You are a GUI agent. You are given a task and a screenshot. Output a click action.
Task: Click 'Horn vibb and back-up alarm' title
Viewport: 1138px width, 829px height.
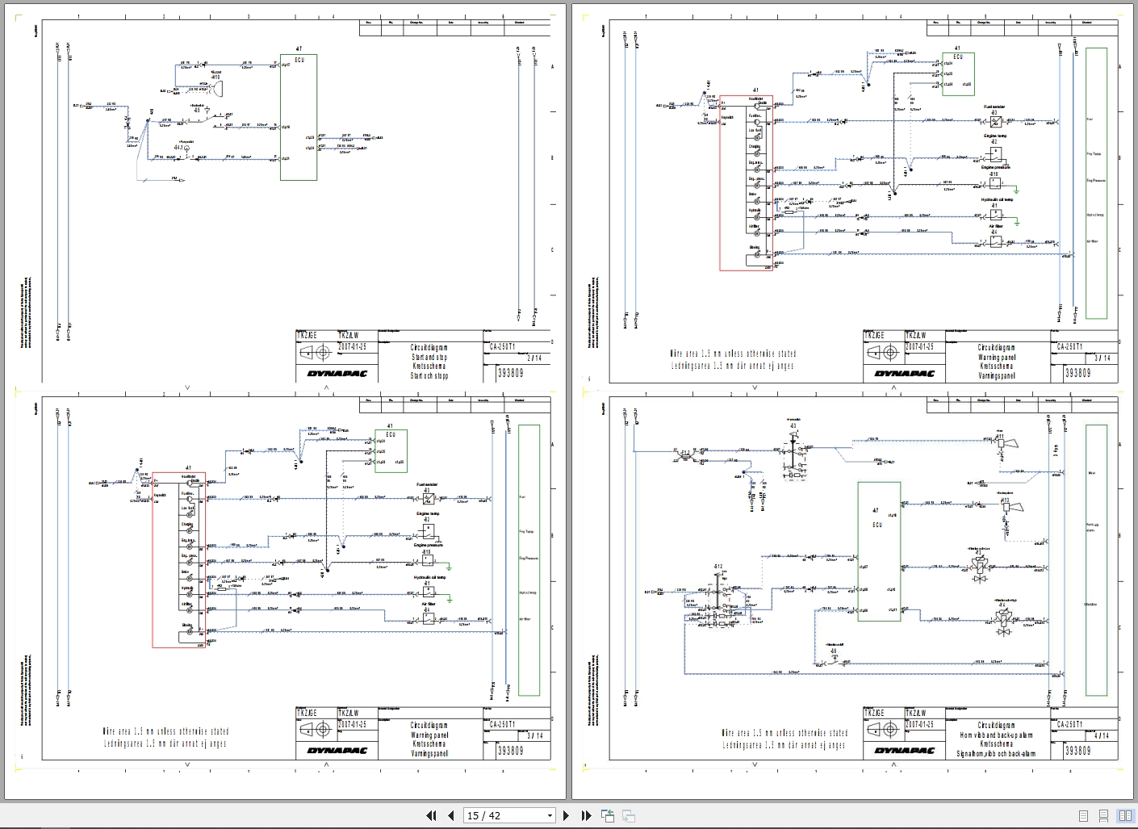click(996, 735)
